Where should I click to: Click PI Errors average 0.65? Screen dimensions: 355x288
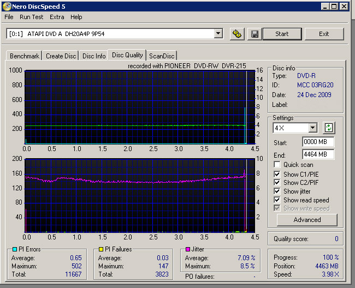coord(75,258)
